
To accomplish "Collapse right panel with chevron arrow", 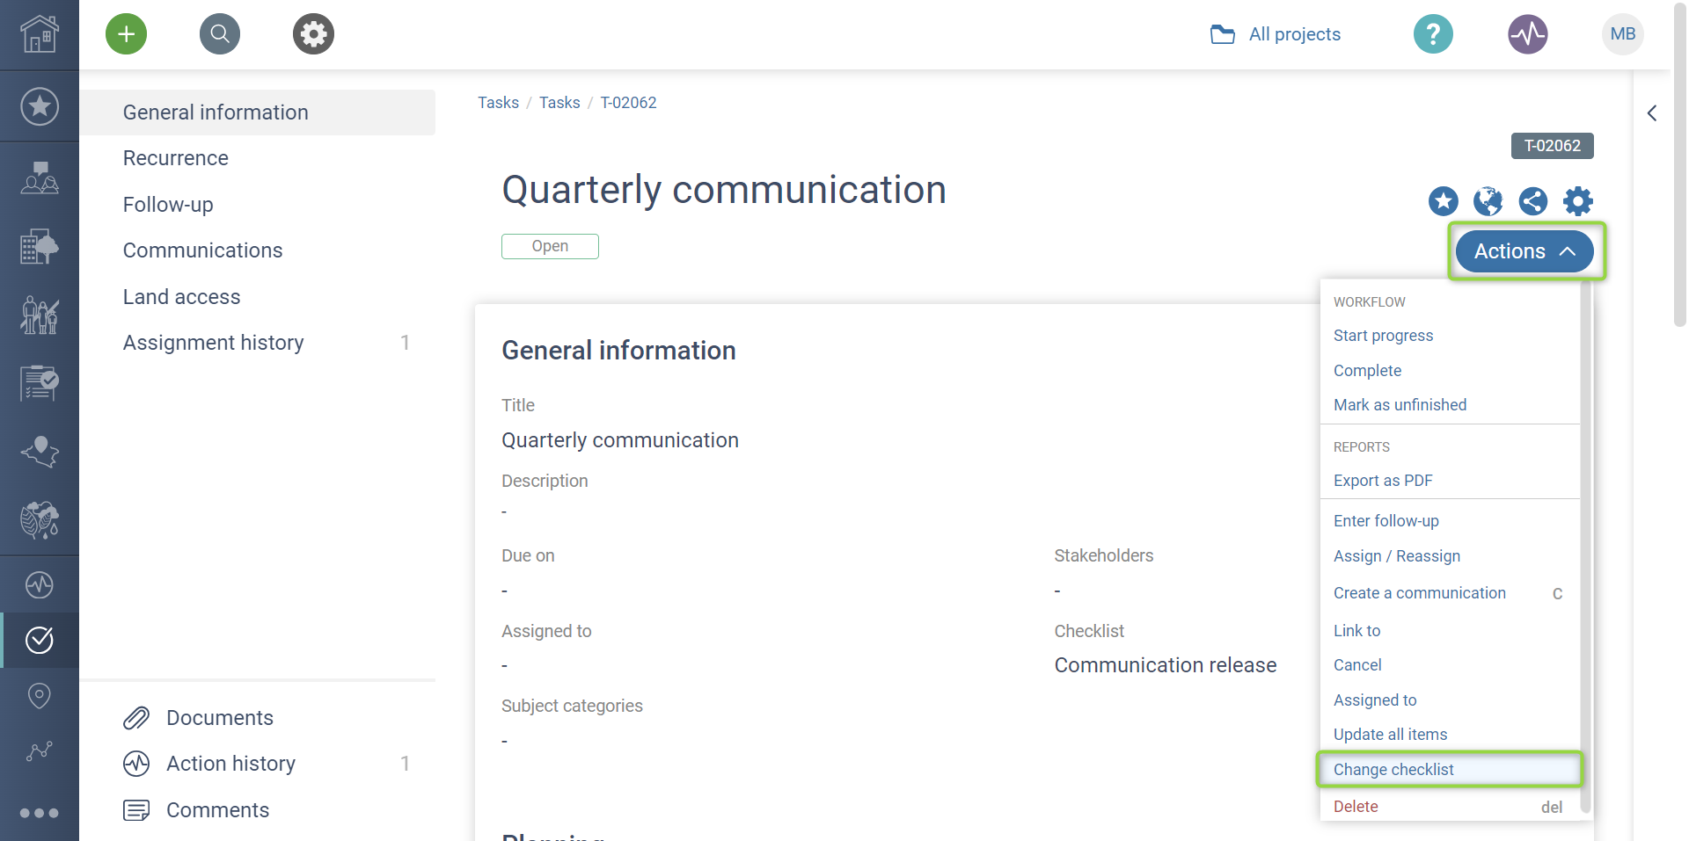I will 1652,113.
